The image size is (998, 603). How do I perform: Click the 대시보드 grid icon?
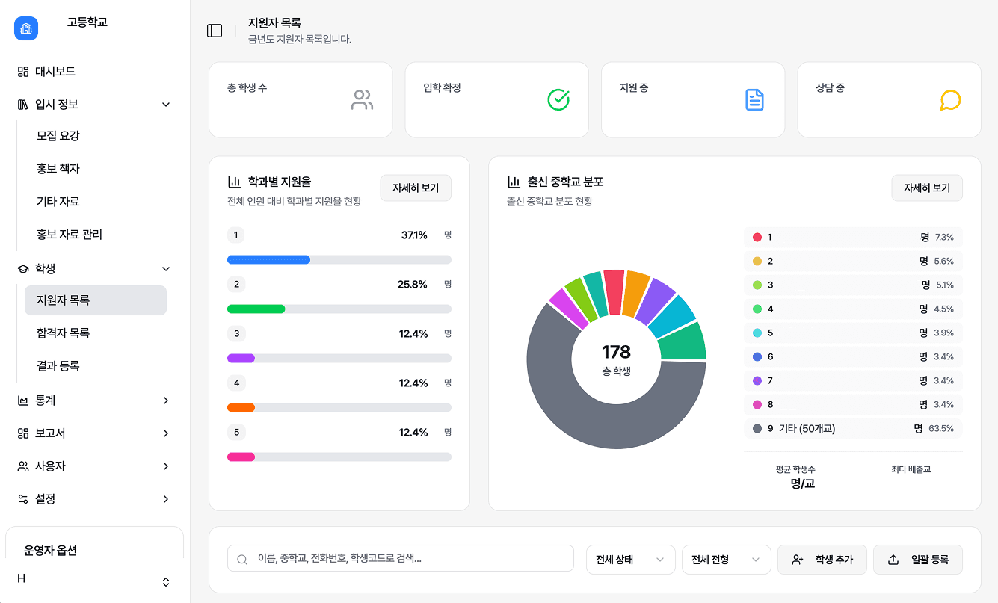(x=23, y=72)
